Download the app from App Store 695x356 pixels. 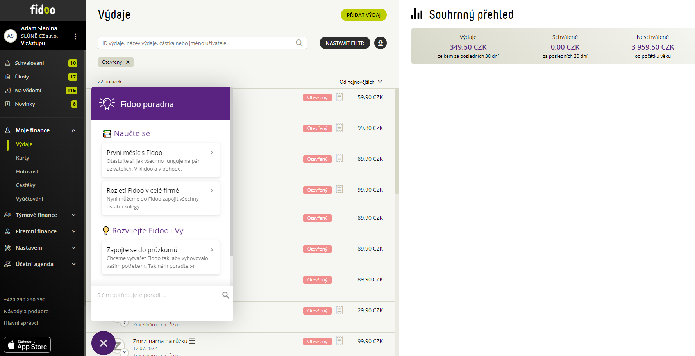27,345
